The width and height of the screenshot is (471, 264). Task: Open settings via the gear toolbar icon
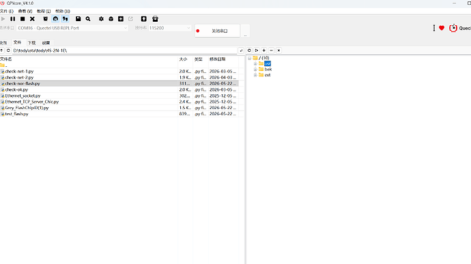click(101, 19)
